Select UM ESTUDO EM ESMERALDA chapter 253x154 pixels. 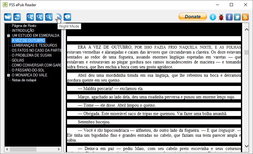(36, 36)
